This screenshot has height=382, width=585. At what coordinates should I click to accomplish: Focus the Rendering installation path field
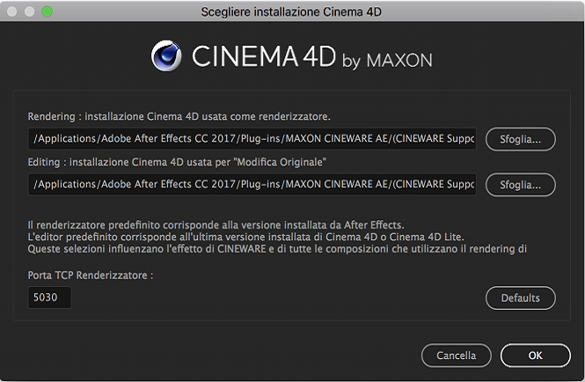click(252, 139)
